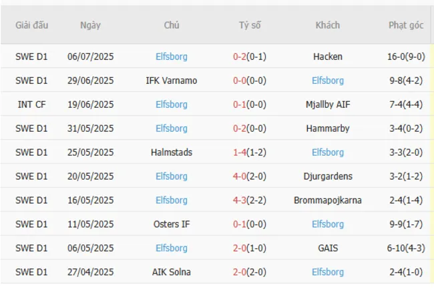
Task: Click the 4-0 score versus Djurgardens
Action: click(240, 176)
